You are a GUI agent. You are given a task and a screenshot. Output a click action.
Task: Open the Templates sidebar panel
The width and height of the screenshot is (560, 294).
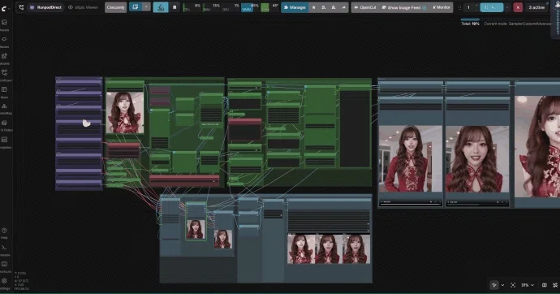(4, 141)
